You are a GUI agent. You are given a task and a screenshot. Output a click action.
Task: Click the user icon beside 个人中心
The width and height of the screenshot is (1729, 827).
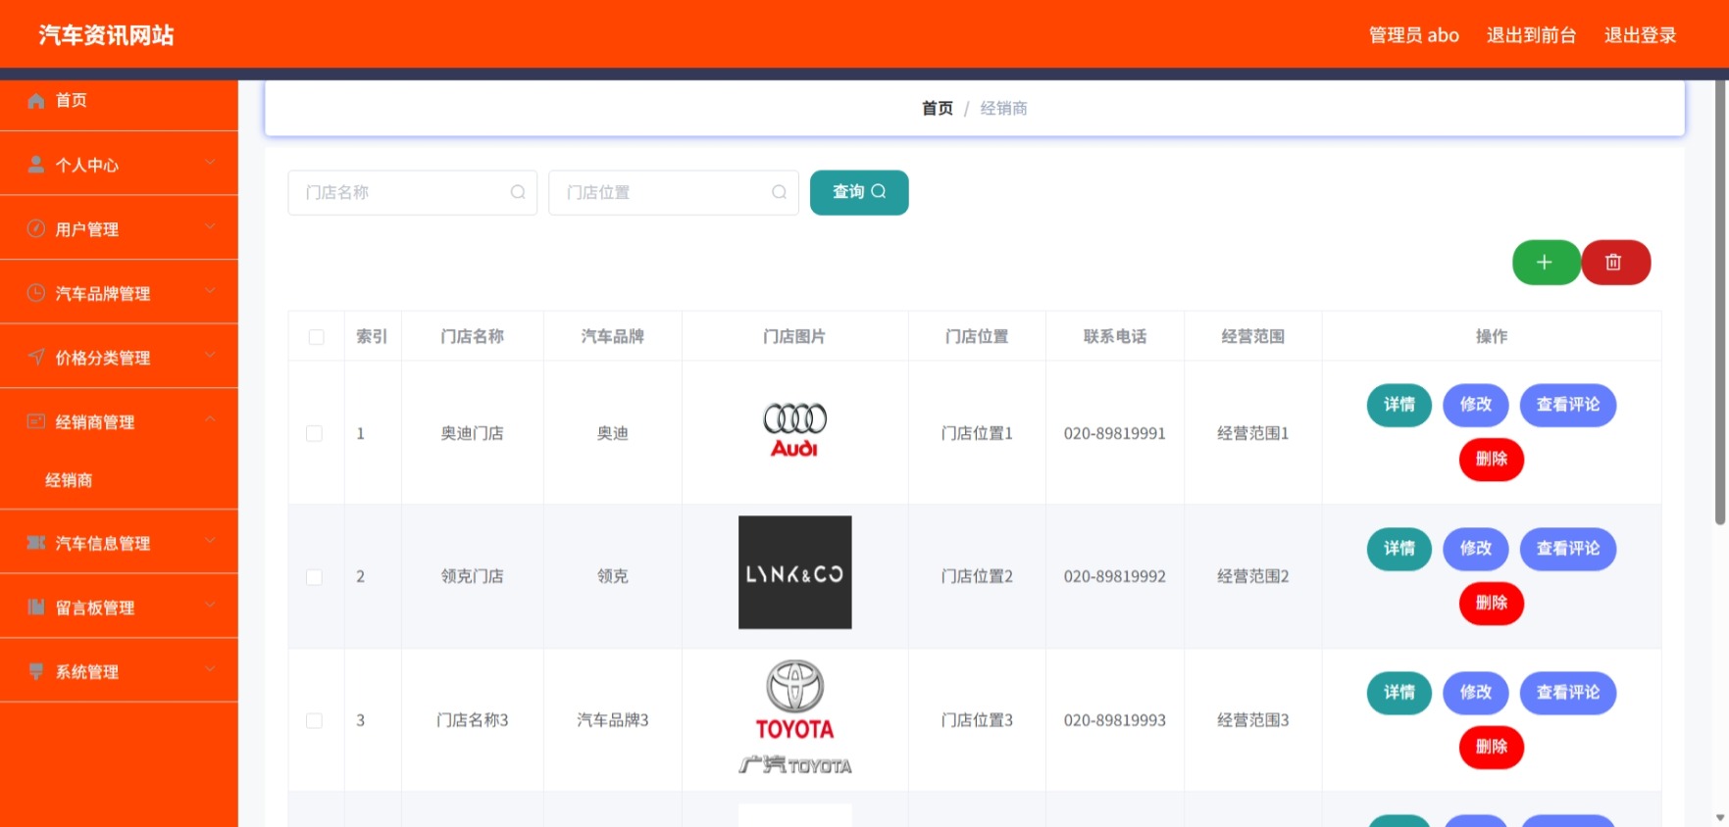36,165
